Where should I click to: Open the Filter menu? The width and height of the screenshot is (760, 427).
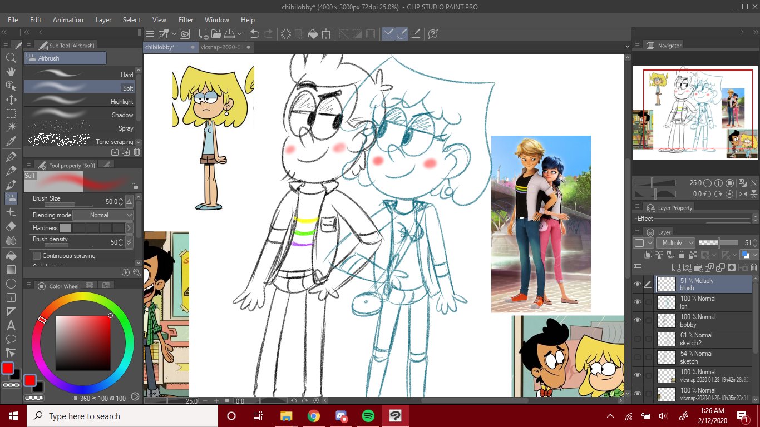tap(186, 20)
